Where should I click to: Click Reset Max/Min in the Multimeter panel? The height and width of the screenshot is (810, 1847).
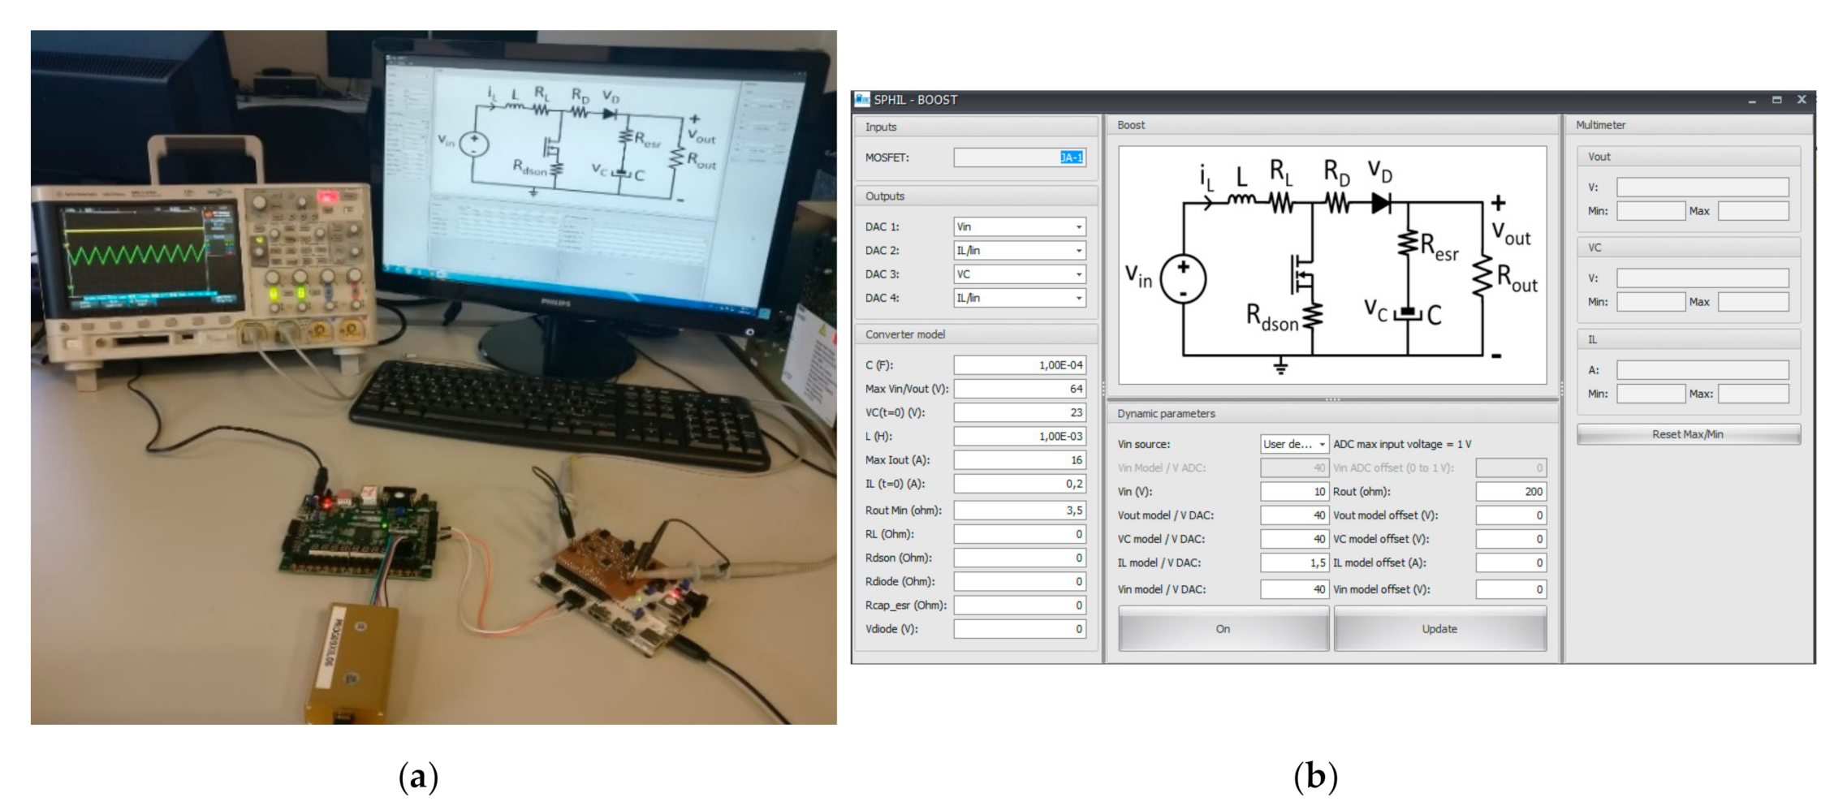pyautogui.click(x=1687, y=433)
